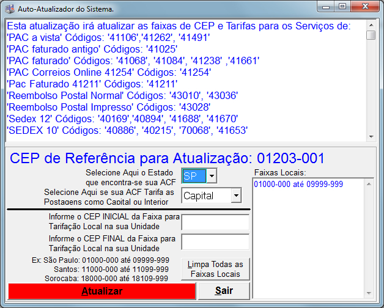
Task: Open the Capital or Interior dropdown
Action: click(236, 196)
